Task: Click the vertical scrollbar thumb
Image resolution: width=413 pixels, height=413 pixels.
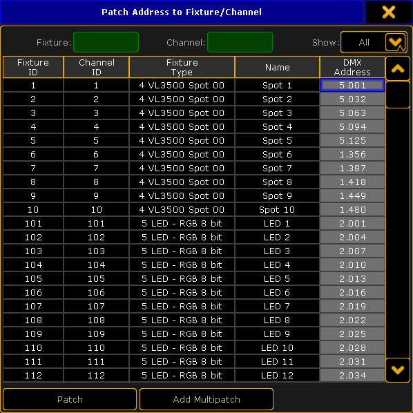Action: pos(397,95)
